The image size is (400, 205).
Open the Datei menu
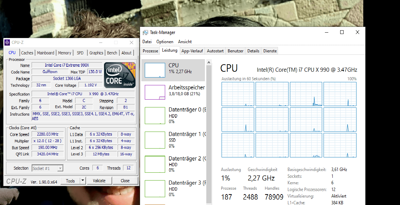[147, 41]
